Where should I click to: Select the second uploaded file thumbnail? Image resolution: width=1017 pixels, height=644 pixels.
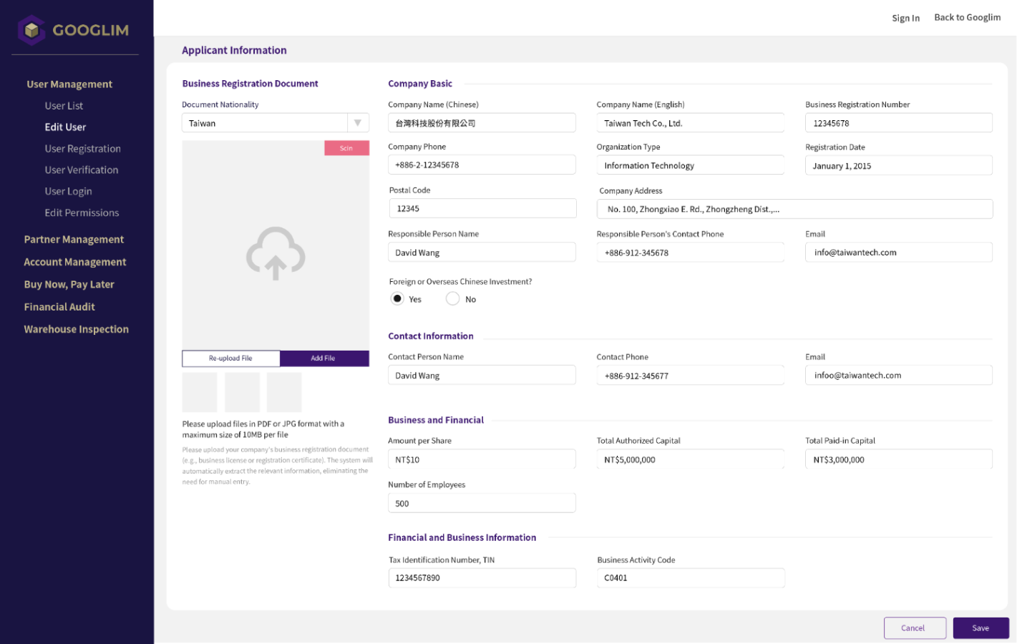[242, 392]
